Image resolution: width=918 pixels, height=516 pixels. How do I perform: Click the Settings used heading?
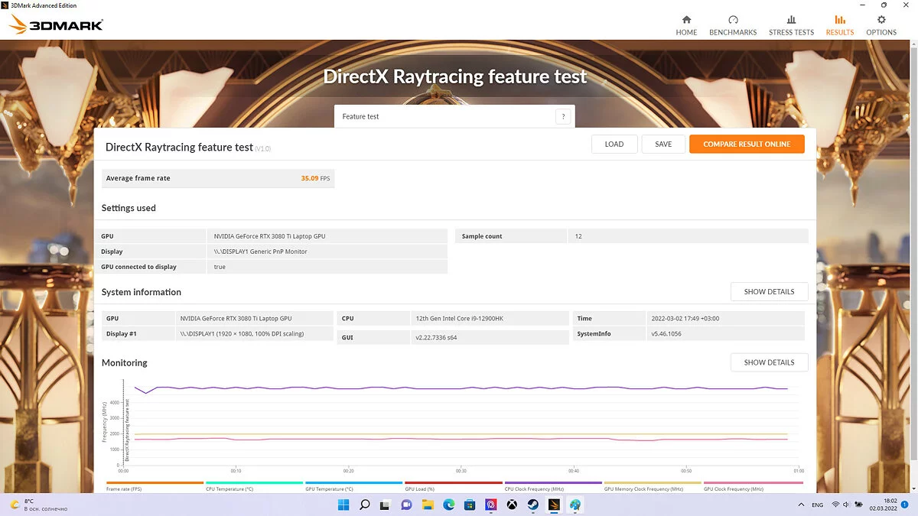coord(129,208)
